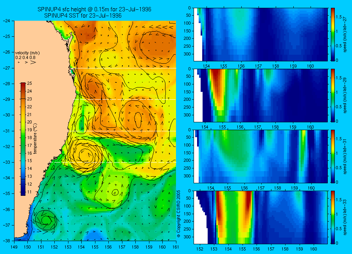Click the 'speed (m/s) lat=-29' axis label
This screenshot has height=254, width=352.
[x=345, y=96]
